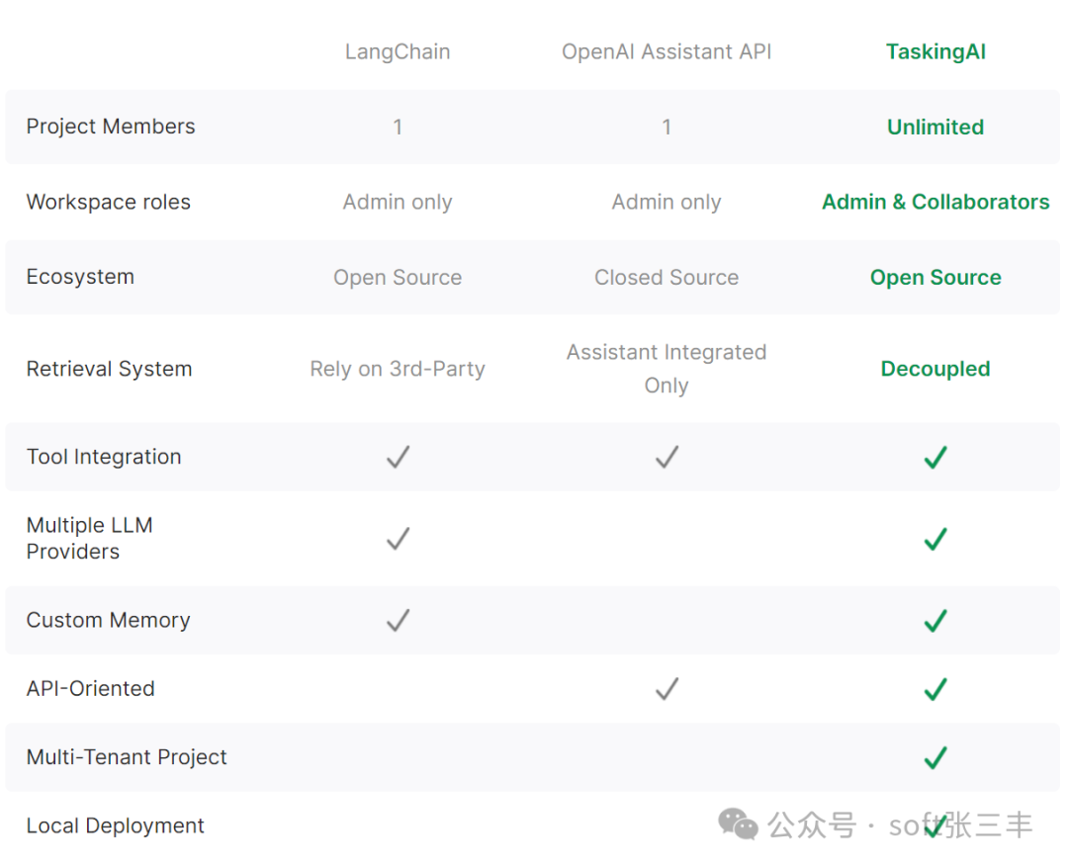
Task: Click "Closed Source" in the Ecosystem row
Action: [x=667, y=278]
